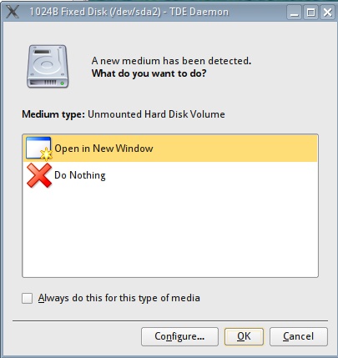The image size is (338, 358).
Task: Dismiss the dialog with the Cancel button
Action: (x=299, y=336)
